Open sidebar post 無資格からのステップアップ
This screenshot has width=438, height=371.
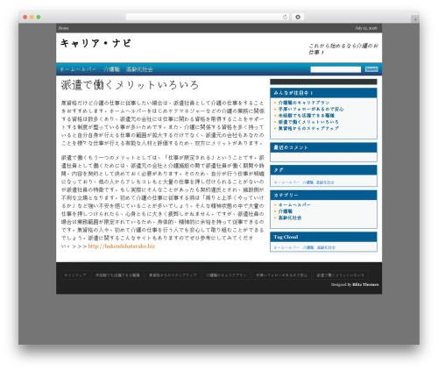point(308,128)
